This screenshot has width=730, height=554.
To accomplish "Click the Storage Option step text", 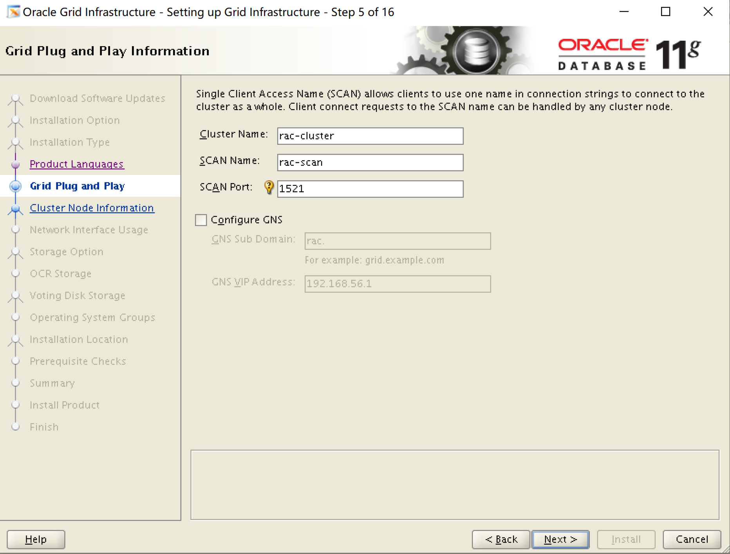I will tap(67, 252).
